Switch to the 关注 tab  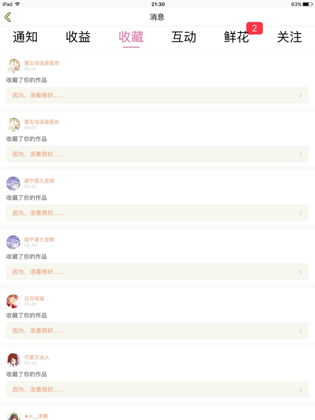click(x=289, y=37)
